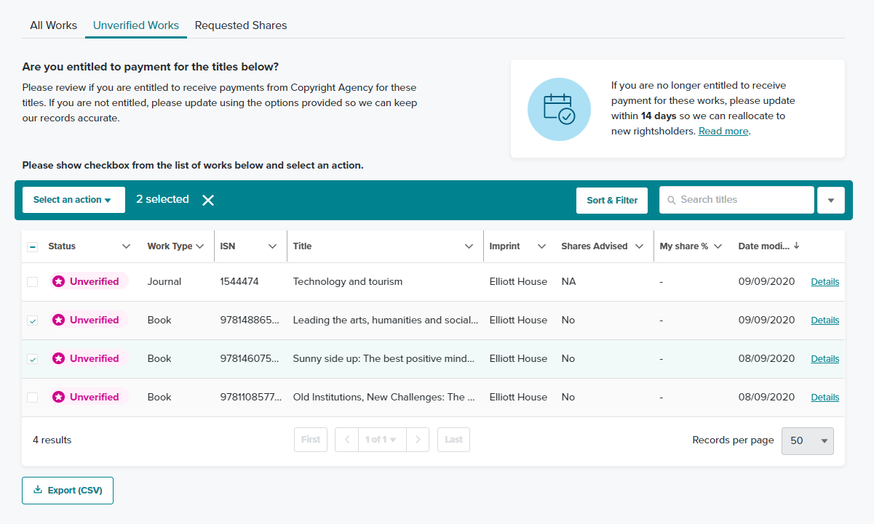The width and height of the screenshot is (874, 524).
Task: Click Unverified star icon for Technology and tourism
Action: (59, 281)
